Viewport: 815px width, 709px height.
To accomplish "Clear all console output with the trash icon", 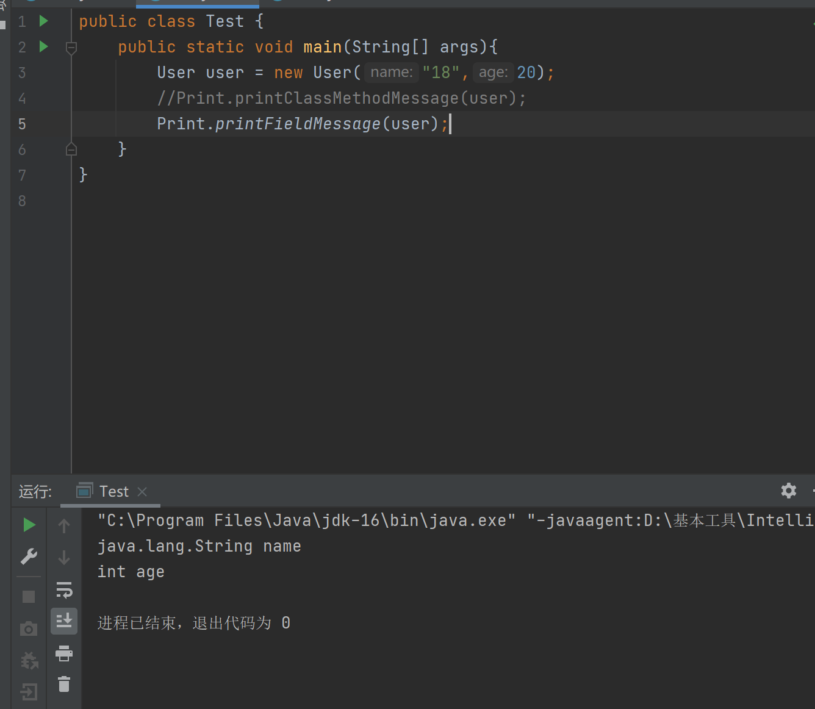I will [64, 684].
